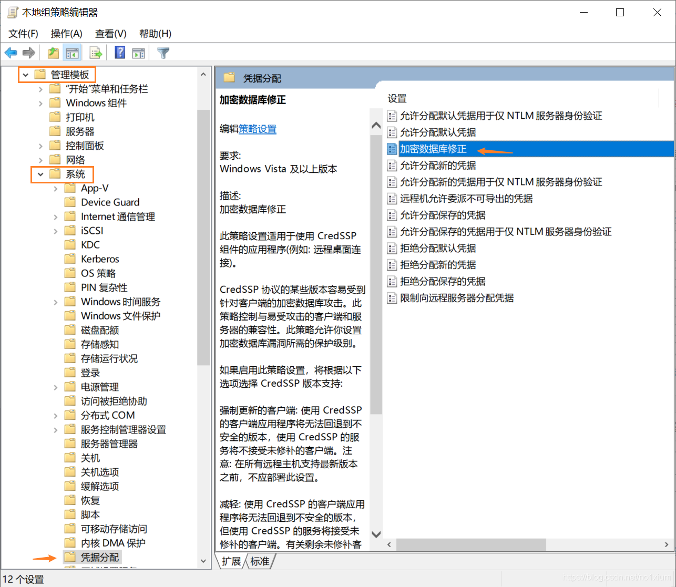
Task: Click the Up one level folder icon
Action: click(53, 53)
